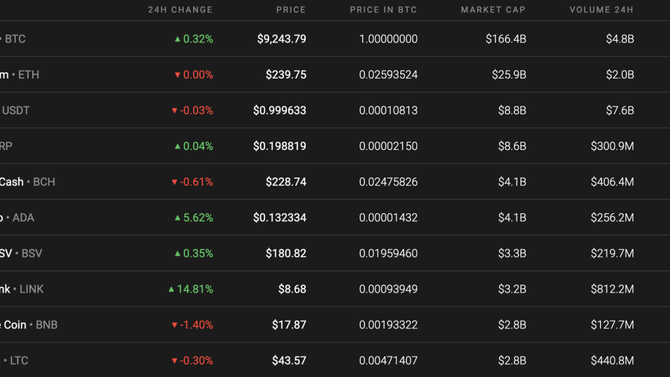Screen dimensions: 670x377
Task: Click the red down arrow beside -1.40%
Action: [x=175, y=325]
